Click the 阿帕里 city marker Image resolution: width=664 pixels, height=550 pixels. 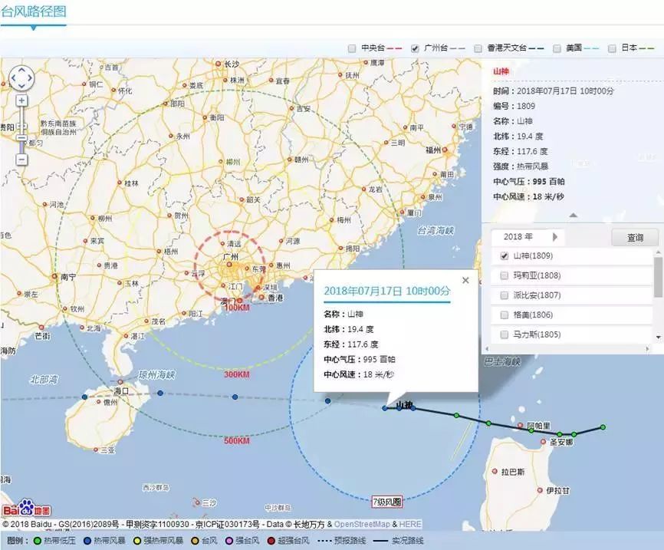pos(521,425)
